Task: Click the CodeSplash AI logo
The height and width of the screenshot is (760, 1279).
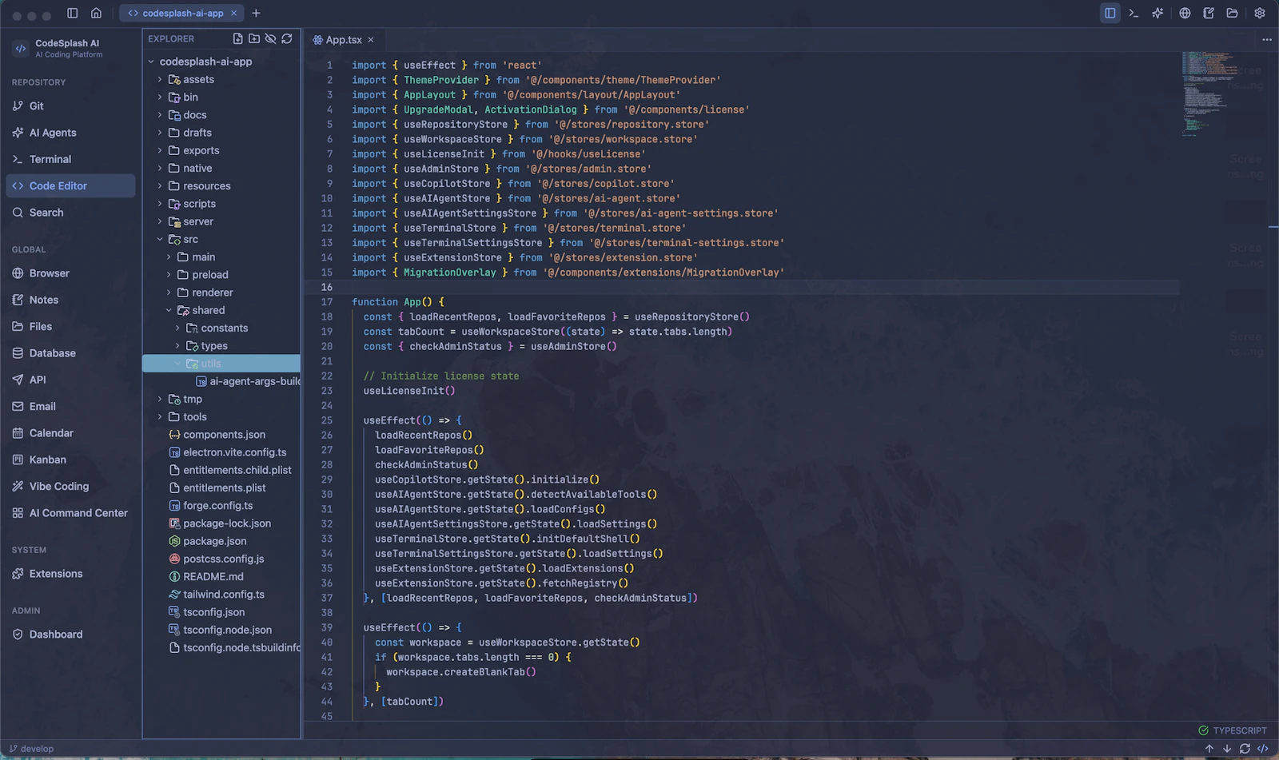Action: click(21, 48)
